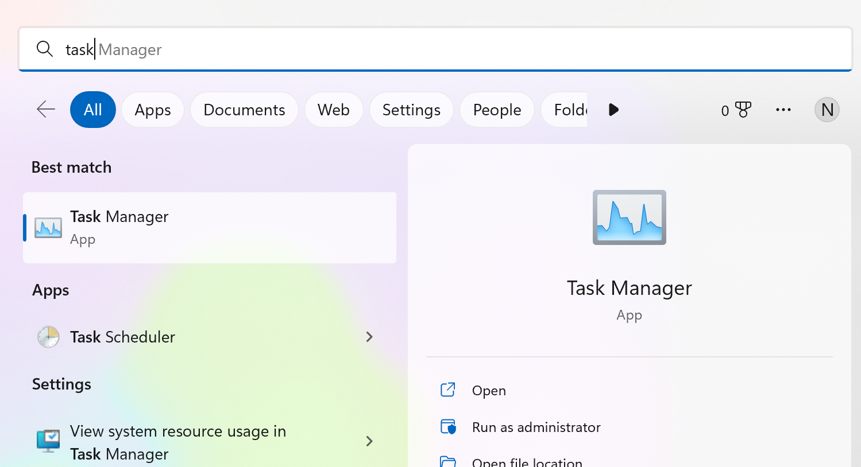The image size is (861, 467).
Task: Show the Folders filter tab
Action: (x=565, y=110)
